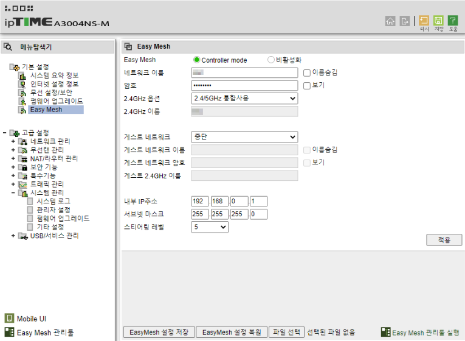Viewport: 465px width, 341px height.
Task: Click the home icon in the header
Action: click(390, 21)
